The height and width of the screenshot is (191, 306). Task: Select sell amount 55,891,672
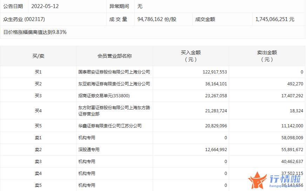click(292, 150)
